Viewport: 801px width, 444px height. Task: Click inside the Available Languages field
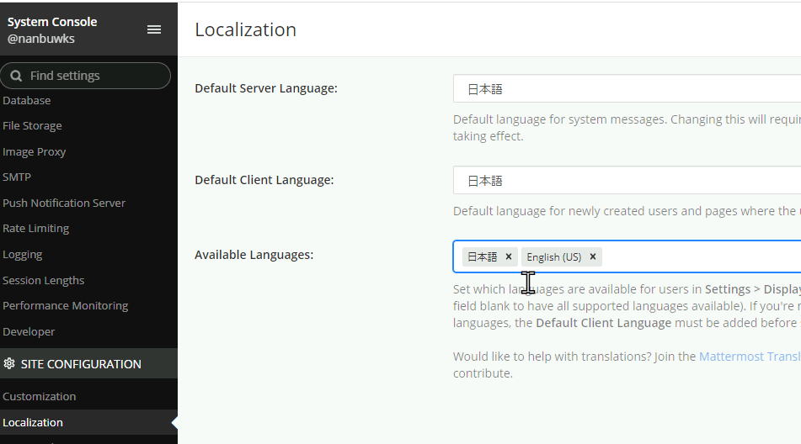(627, 256)
